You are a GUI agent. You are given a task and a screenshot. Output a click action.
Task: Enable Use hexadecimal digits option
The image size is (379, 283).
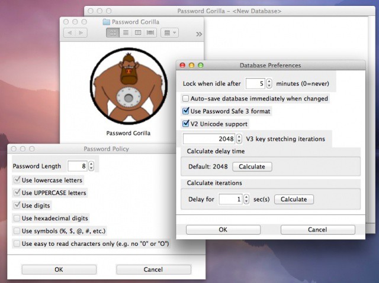point(17,219)
